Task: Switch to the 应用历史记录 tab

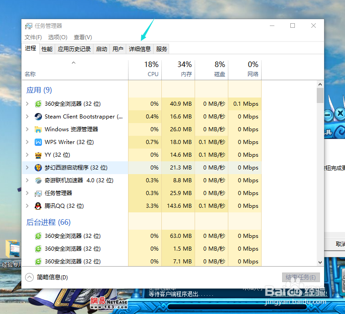Action: tap(74, 49)
